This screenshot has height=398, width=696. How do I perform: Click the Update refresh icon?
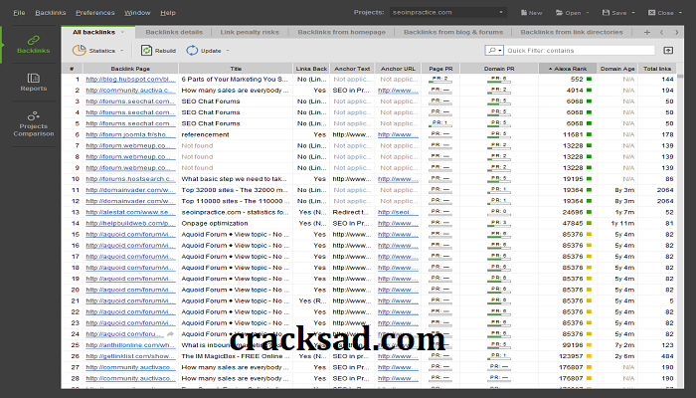[x=192, y=50]
